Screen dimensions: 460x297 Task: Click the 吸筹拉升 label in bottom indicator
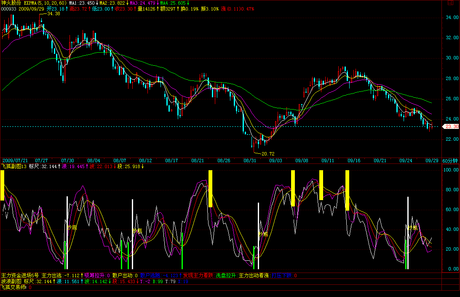[95, 276]
